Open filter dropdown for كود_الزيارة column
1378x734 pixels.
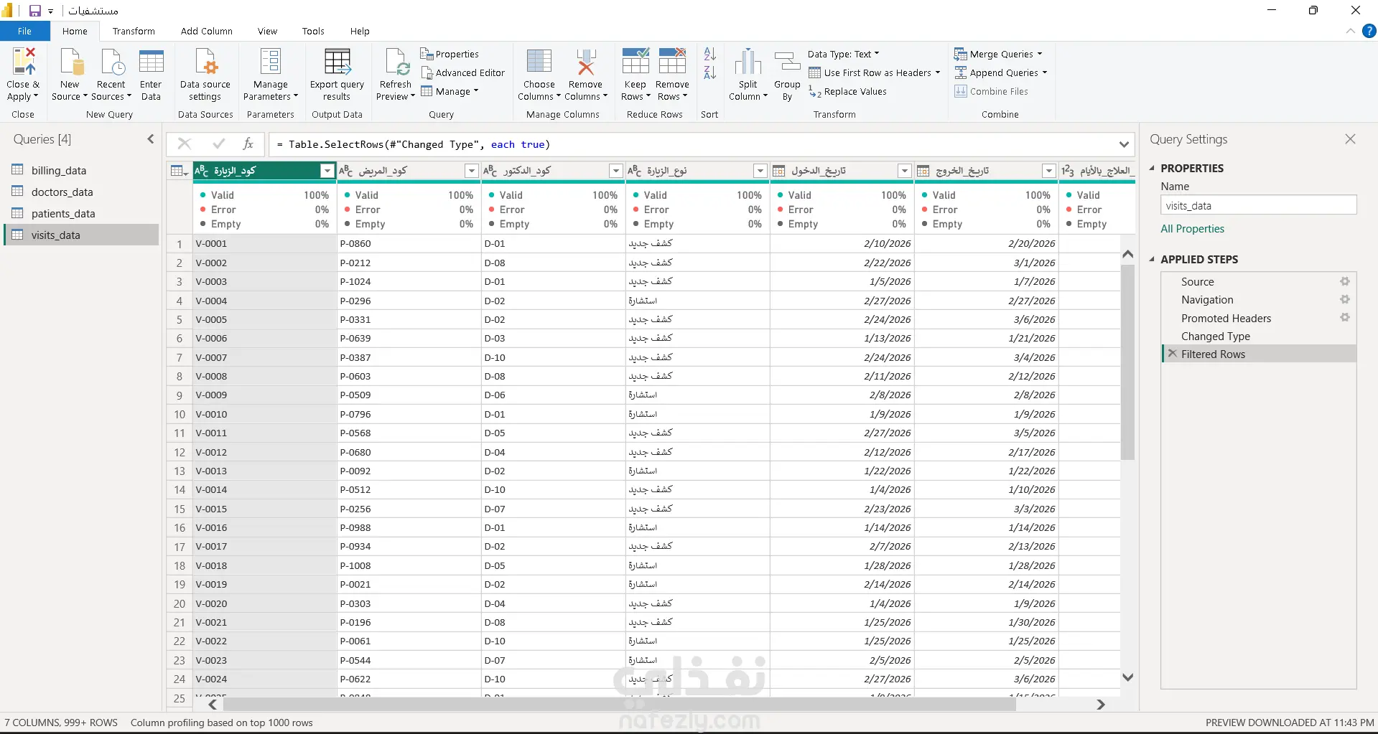click(327, 171)
